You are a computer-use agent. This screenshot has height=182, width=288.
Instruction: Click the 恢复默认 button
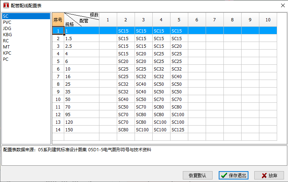[x=197, y=175]
